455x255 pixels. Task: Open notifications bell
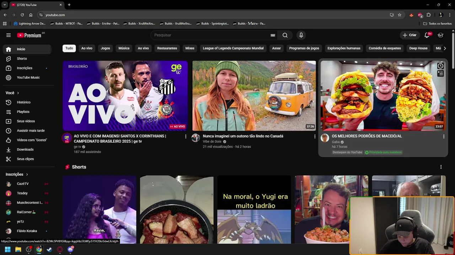427,35
